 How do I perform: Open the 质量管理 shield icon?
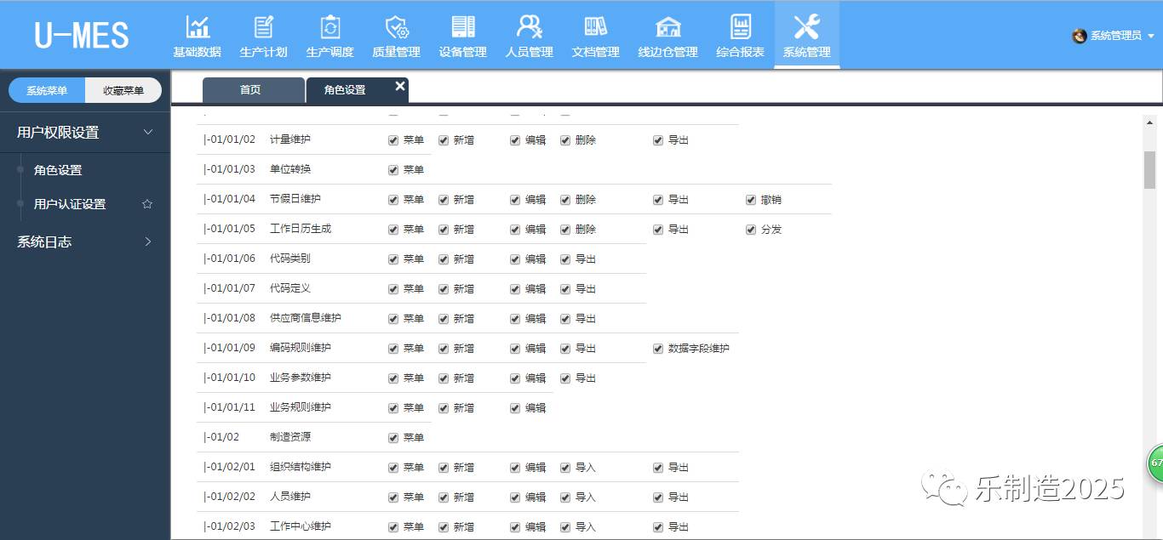pos(397,28)
